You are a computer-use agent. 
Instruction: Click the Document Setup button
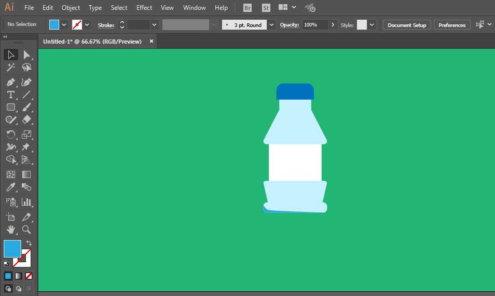point(406,25)
